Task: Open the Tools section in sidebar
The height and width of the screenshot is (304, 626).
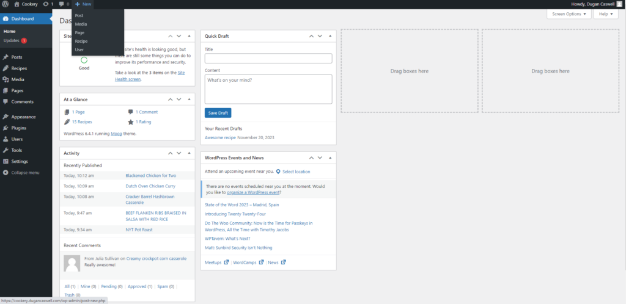Action: pyautogui.click(x=17, y=150)
